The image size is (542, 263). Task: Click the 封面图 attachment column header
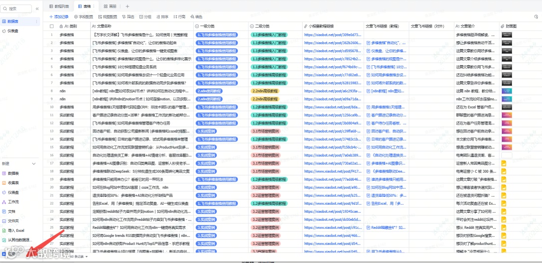[520, 26]
